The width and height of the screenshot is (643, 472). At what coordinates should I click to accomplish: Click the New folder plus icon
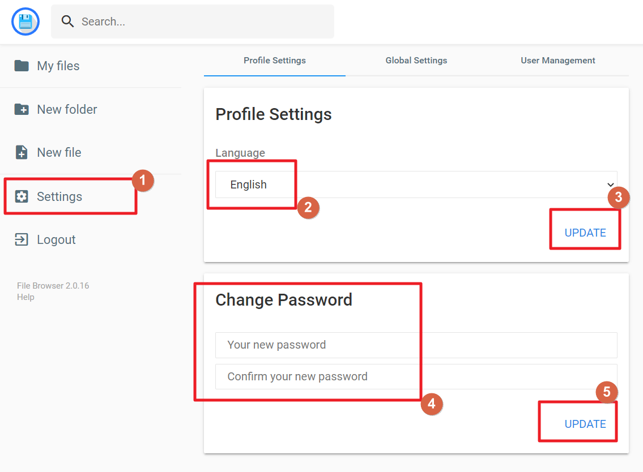pos(22,109)
